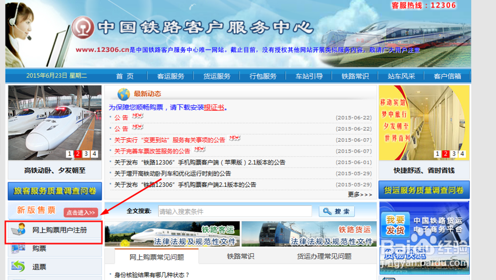Click 更多>>> for more news
The width and height of the screenshot is (496, 280).
360,194
